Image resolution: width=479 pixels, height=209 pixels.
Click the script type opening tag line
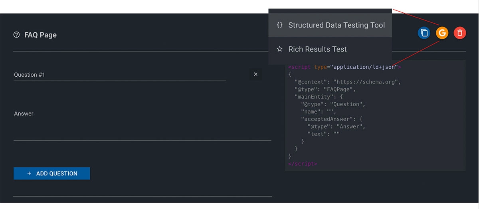(x=344, y=67)
